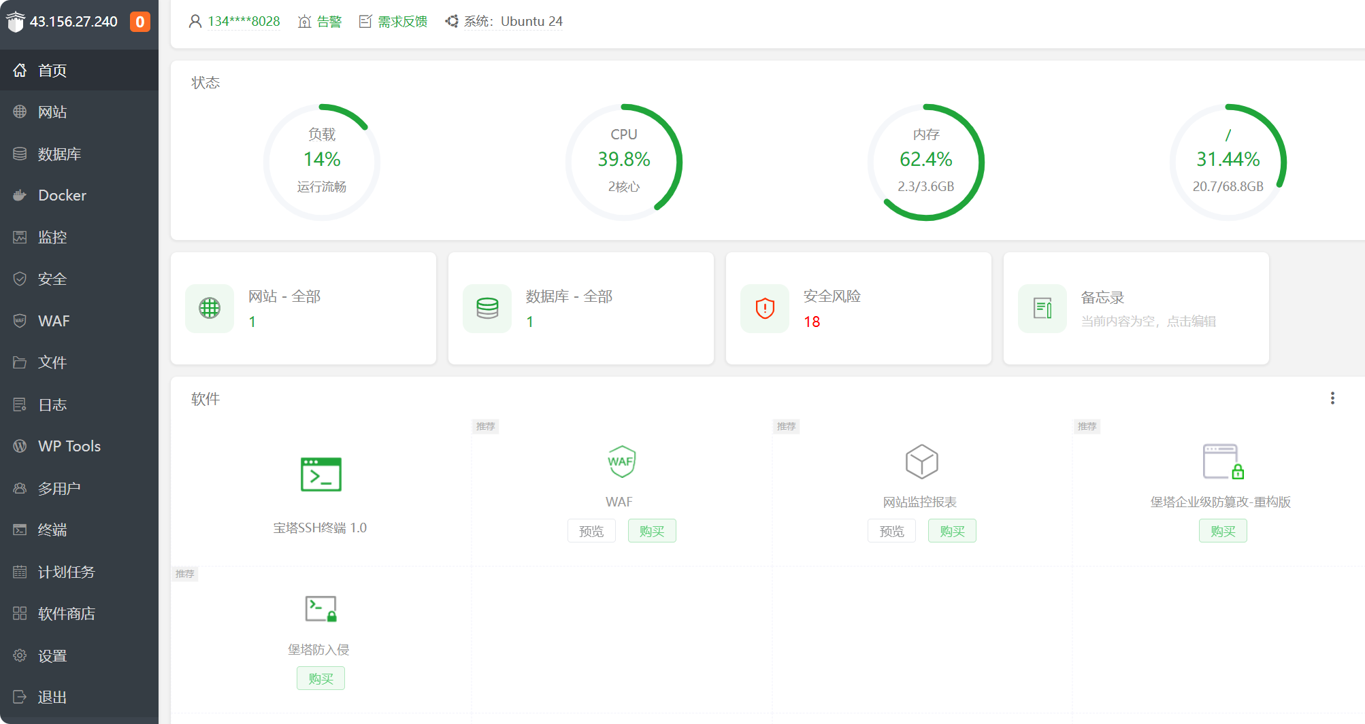Open the 告警 alerts link
The width and height of the screenshot is (1365, 724).
[329, 22]
